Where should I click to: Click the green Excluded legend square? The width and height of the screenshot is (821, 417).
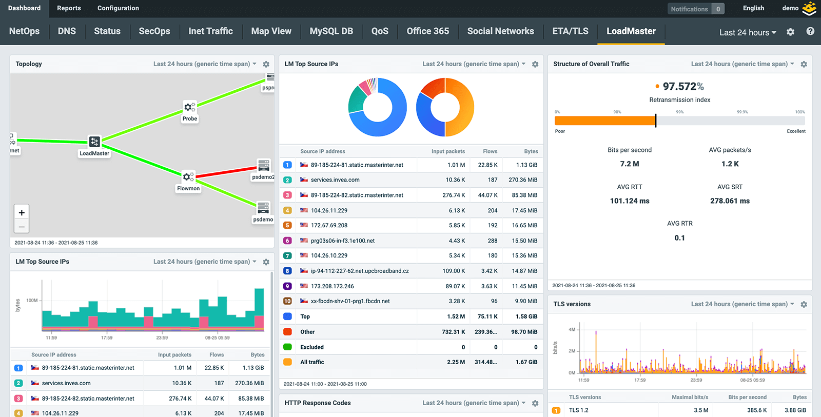[x=287, y=347]
